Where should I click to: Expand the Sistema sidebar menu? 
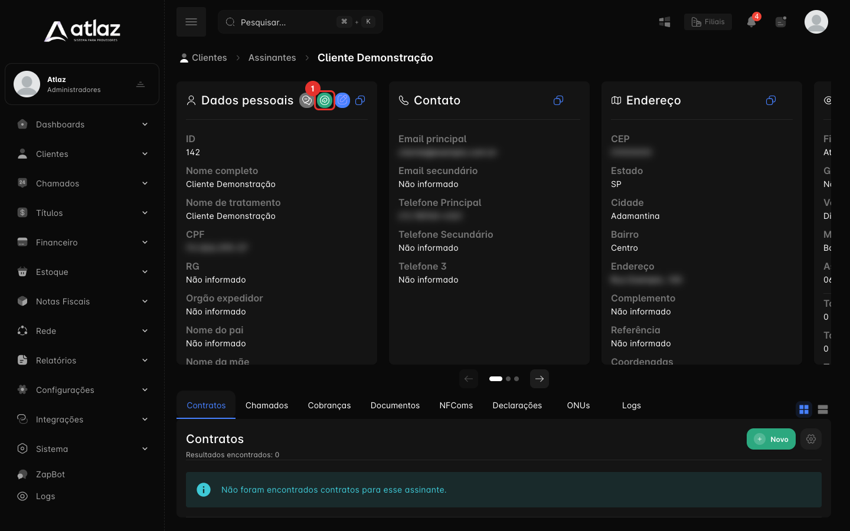(83, 449)
